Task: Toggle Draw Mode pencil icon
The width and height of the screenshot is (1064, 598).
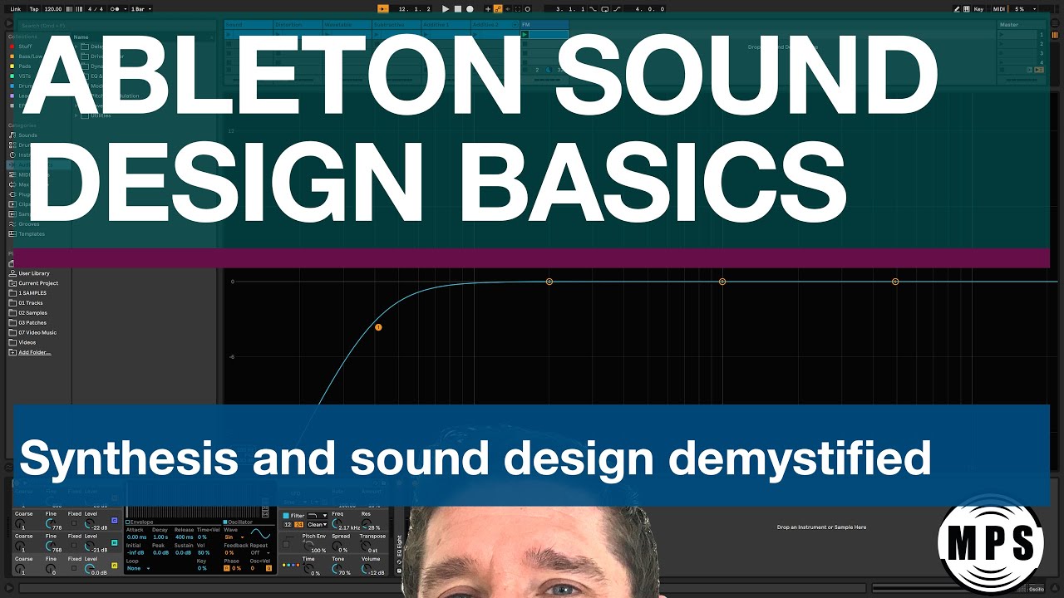Action: click(957, 9)
